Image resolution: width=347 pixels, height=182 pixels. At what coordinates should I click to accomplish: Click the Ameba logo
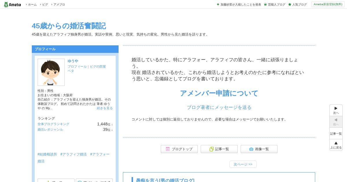click(12, 4)
